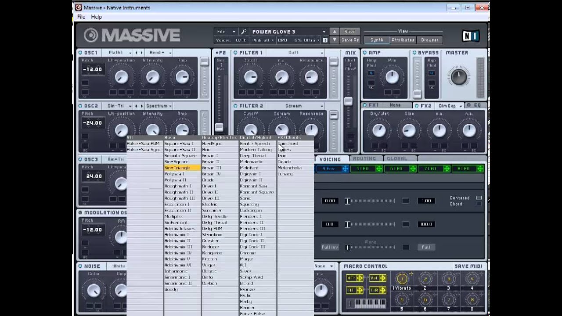Screen dimensions: 562x316
Task: Click the +F2 serial/parallel fader handle
Action: [x=219, y=128]
